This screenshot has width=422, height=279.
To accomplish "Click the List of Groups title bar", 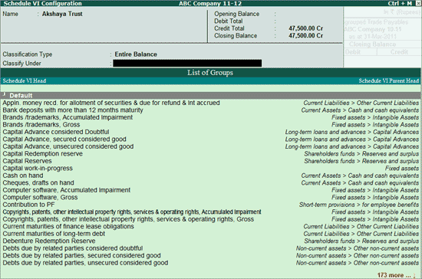I will click(x=210, y=73).
